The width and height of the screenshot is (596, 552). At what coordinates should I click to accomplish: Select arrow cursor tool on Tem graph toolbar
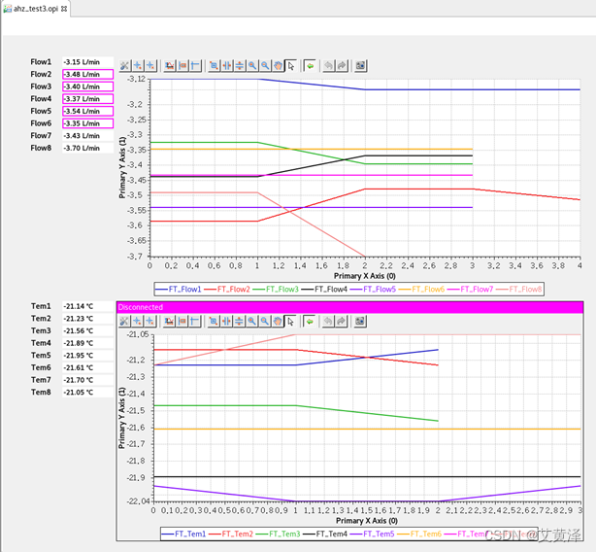click(291, 322)
